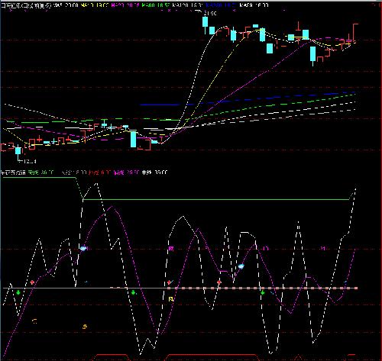Click the indicator name label above oscillator panel
The height and width of the screenshot is (361, 382).
(13, 172)
